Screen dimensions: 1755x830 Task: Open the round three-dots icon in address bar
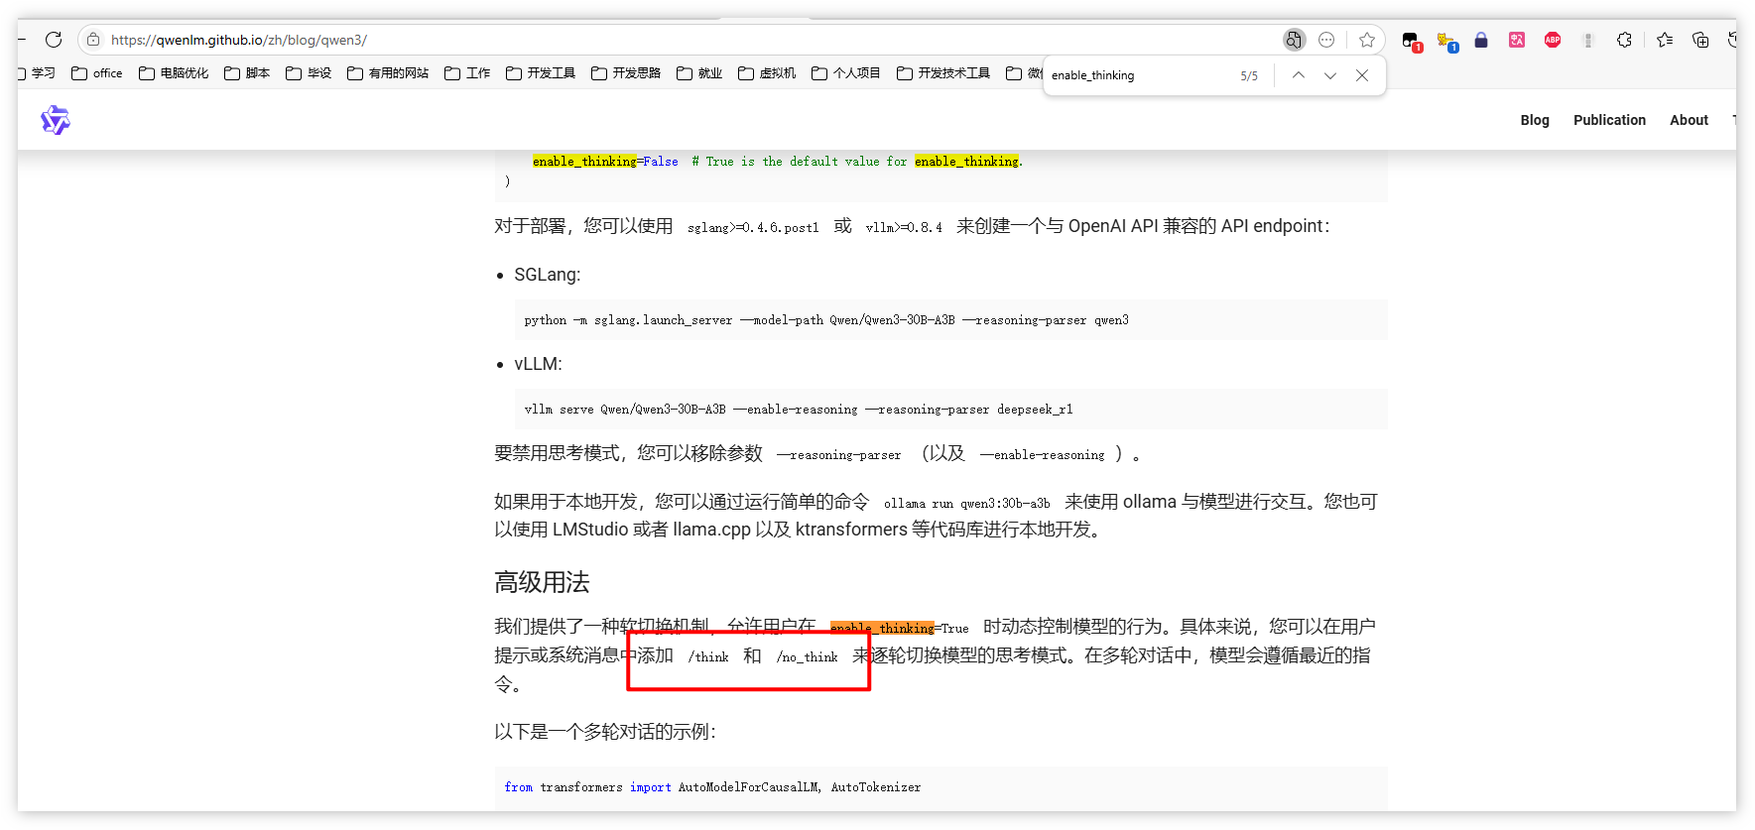[x=1326, y=40]
